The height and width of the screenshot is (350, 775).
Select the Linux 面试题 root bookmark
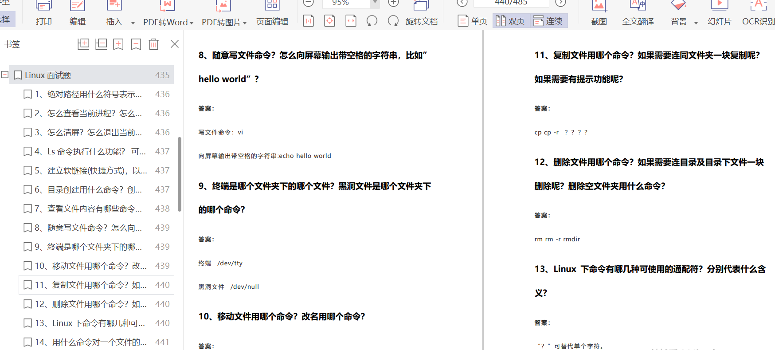coord(92,75)
